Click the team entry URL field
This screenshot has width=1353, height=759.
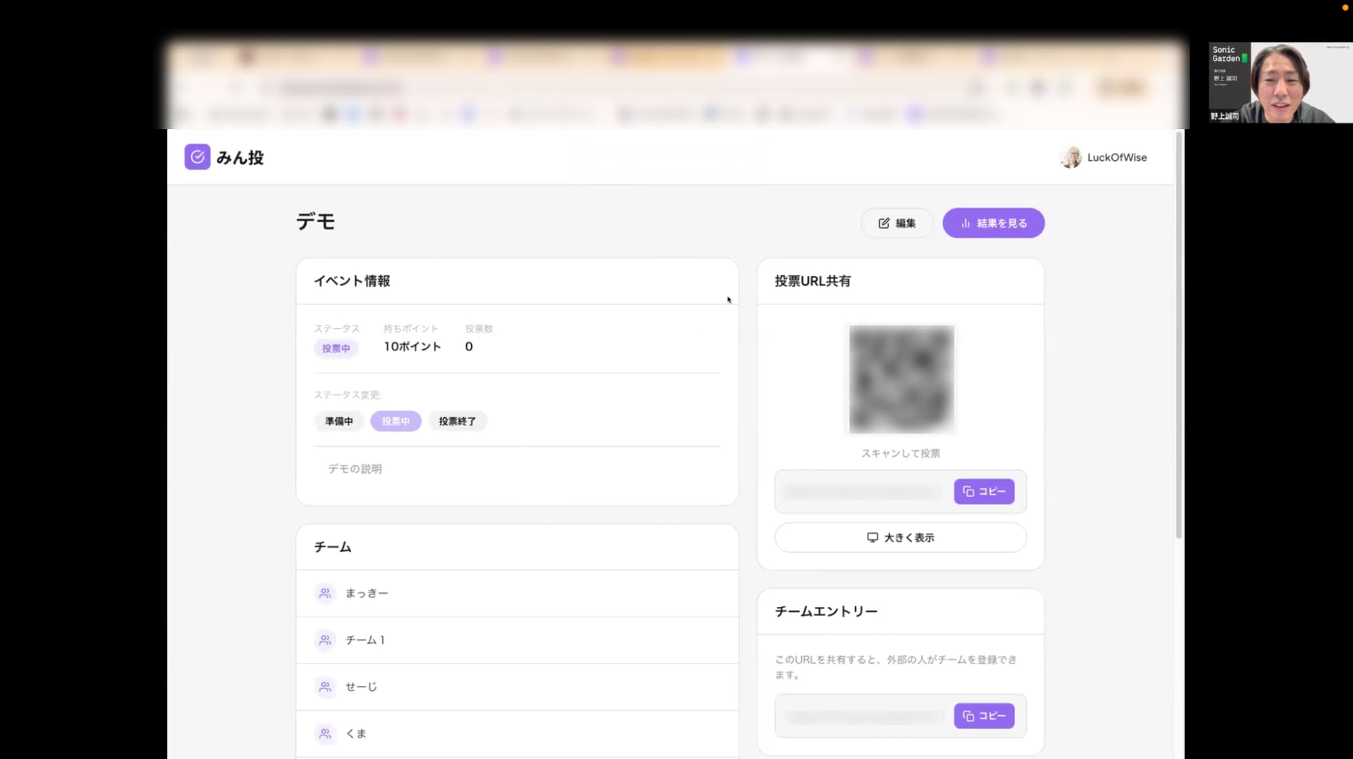(864, 716)
